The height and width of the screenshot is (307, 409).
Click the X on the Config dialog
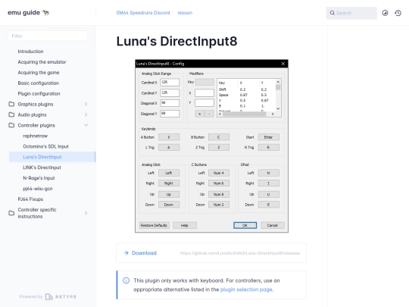point(283,64)
